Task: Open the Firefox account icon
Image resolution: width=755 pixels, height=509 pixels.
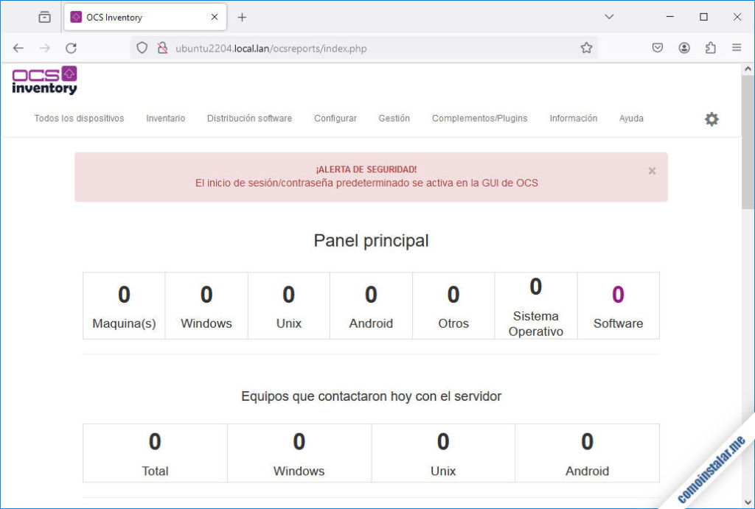Action: tap(683, 47)
